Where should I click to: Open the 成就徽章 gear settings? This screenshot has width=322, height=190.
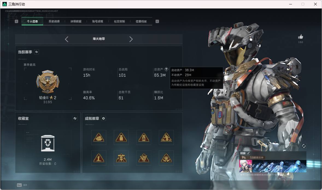click(104, 118)
